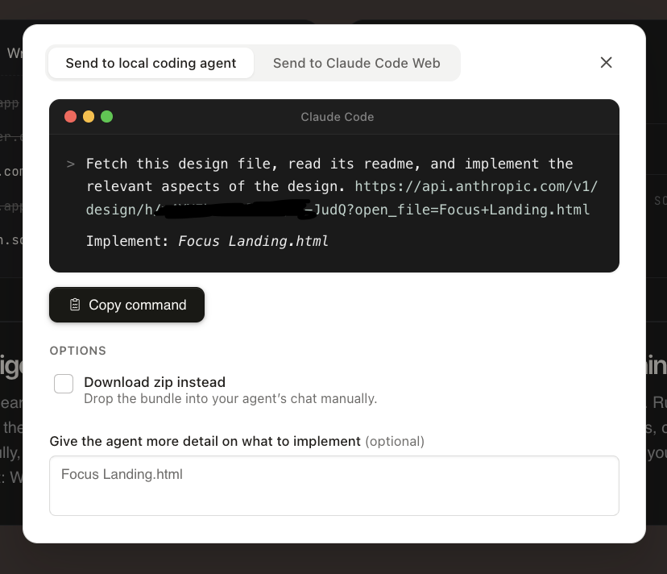Toggle the zip download option under OPTIONS
667x574 pixels.
[64, 384]
